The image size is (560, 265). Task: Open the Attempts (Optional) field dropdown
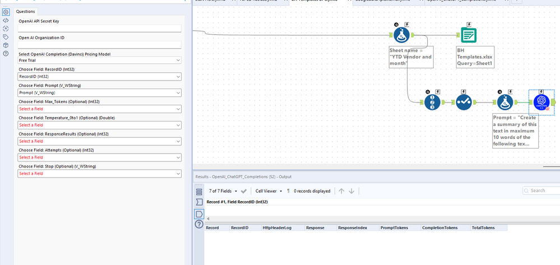coord(100,157)
